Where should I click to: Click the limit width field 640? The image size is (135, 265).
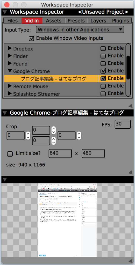point(60,153)
